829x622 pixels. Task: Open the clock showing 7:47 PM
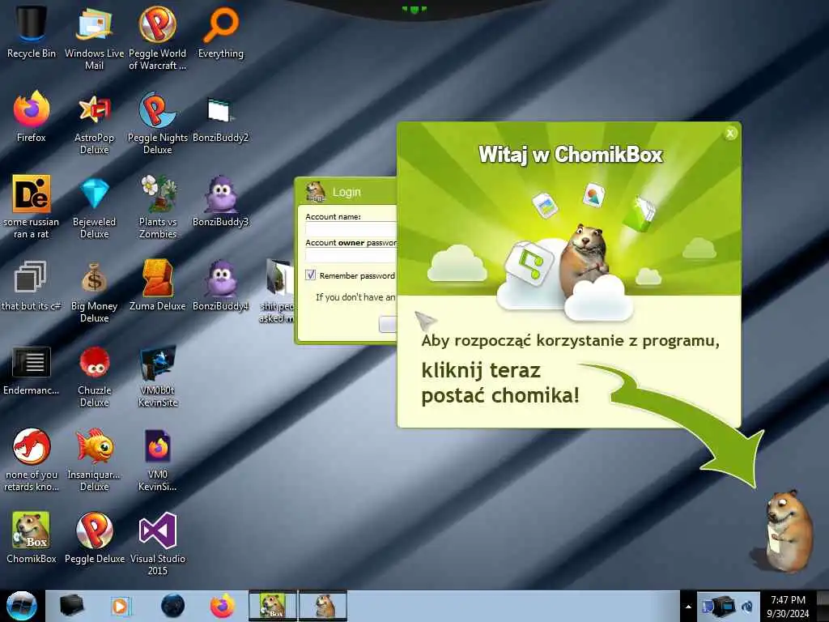788,607
